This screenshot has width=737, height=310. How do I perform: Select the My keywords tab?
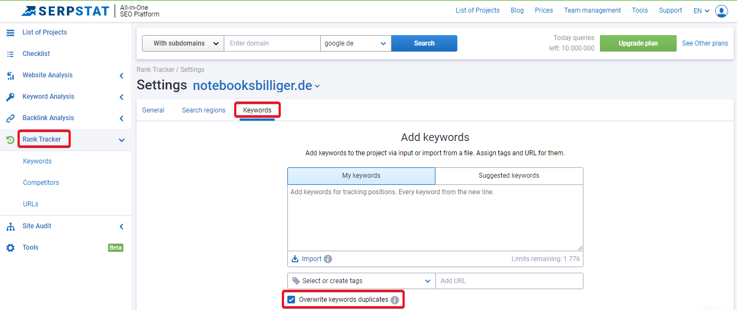[361, 176]
